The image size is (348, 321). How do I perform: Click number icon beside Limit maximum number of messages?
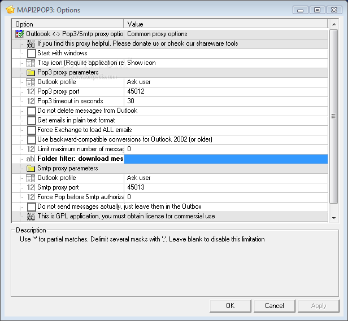coord(31,149)
